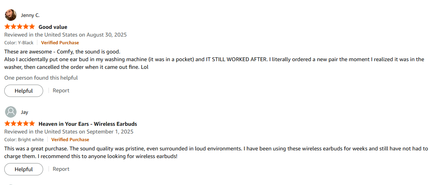Report Jenny C.'s washing machine review
The width and height of the screenshot is (446, 185).
point(61,91)
